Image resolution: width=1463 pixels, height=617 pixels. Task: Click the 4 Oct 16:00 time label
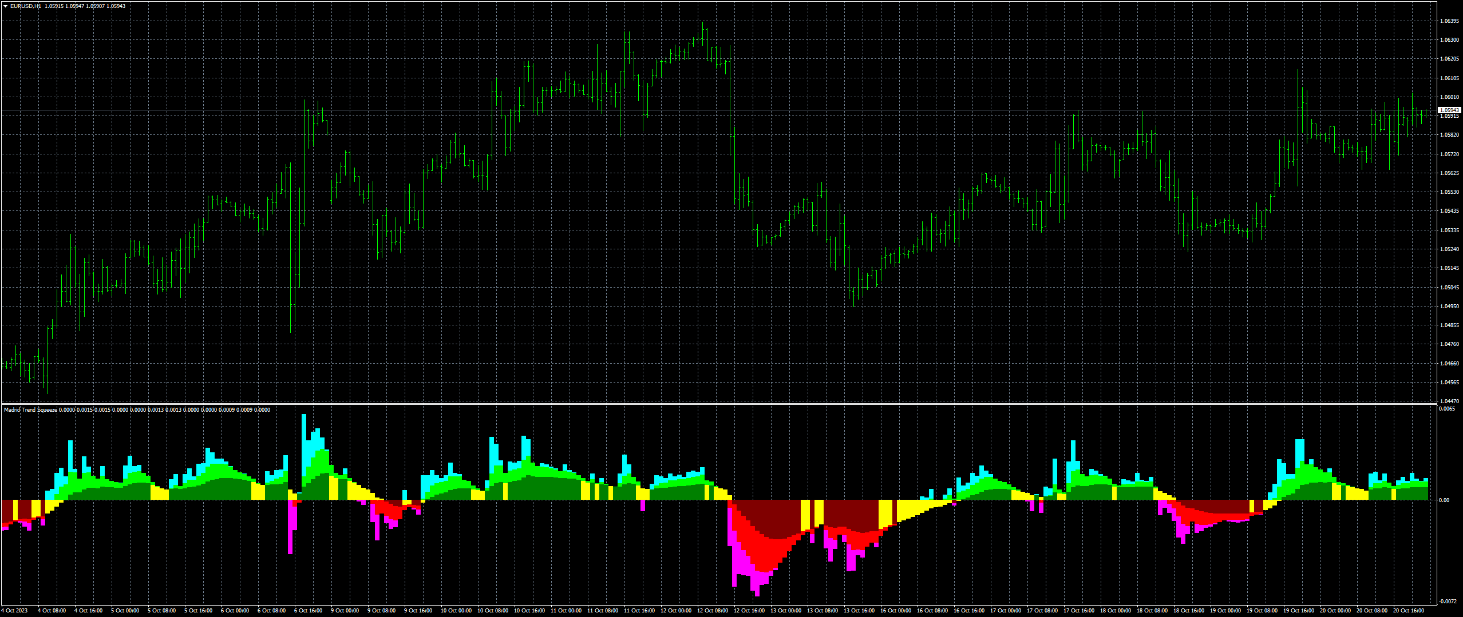tap(88, 611)
